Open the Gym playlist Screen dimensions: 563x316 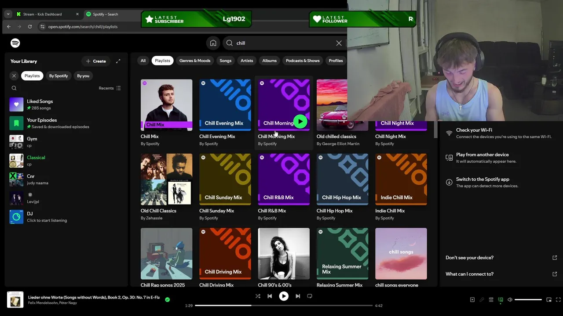[66, 142]
